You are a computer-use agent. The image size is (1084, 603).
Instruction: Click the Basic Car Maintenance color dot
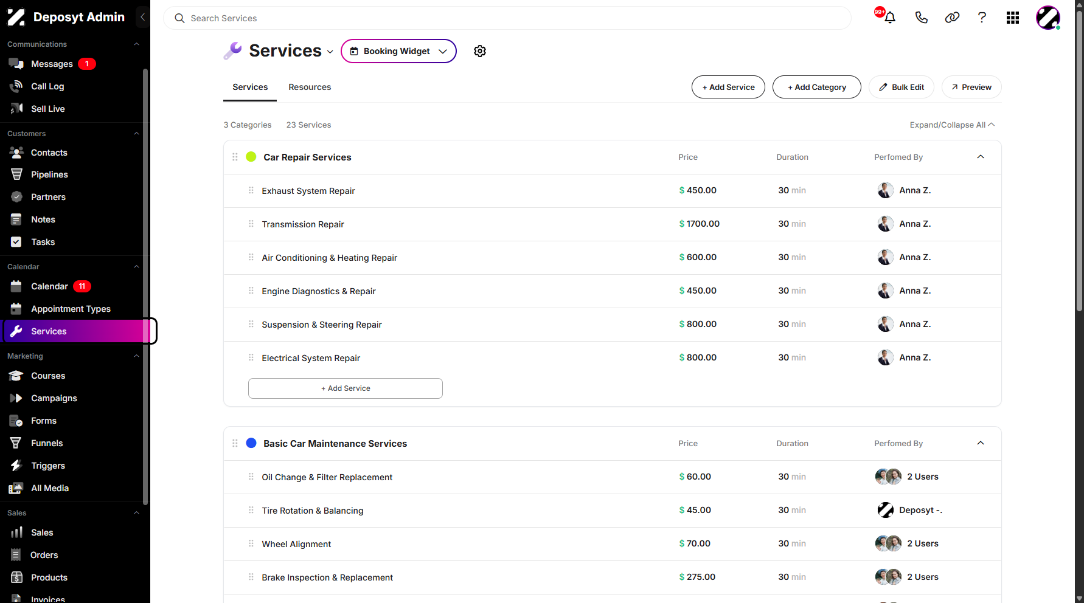251,443
